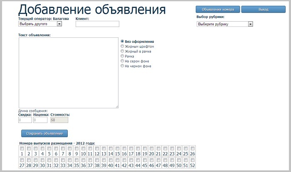Click inside the 'Текст объявления' text area
This screenshot has height=172, width=291.
tap(69, 73)
